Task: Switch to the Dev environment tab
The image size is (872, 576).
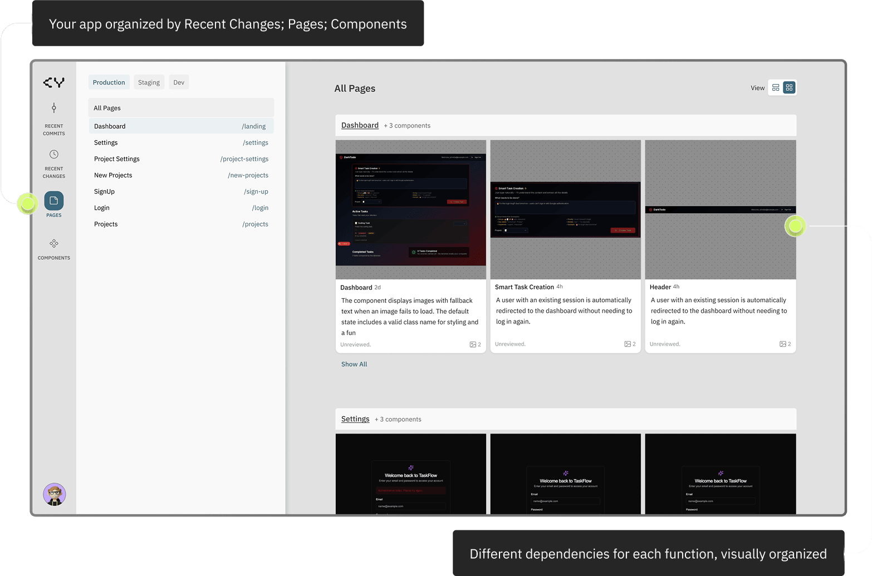Action: click(x=179, y=82)
